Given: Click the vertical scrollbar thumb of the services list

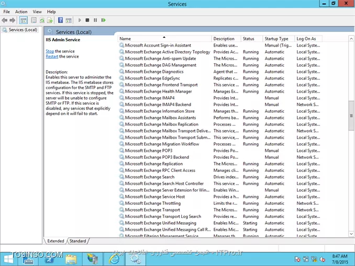Looking at the screenshot, I should 351,116.
